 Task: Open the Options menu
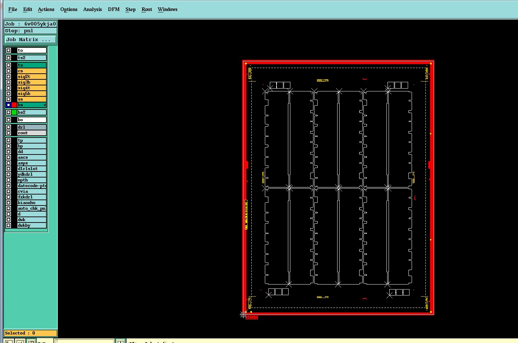point(69,9)
